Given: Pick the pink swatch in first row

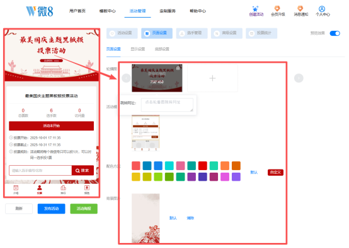Looking at the screenshot, I should [181, 166].
